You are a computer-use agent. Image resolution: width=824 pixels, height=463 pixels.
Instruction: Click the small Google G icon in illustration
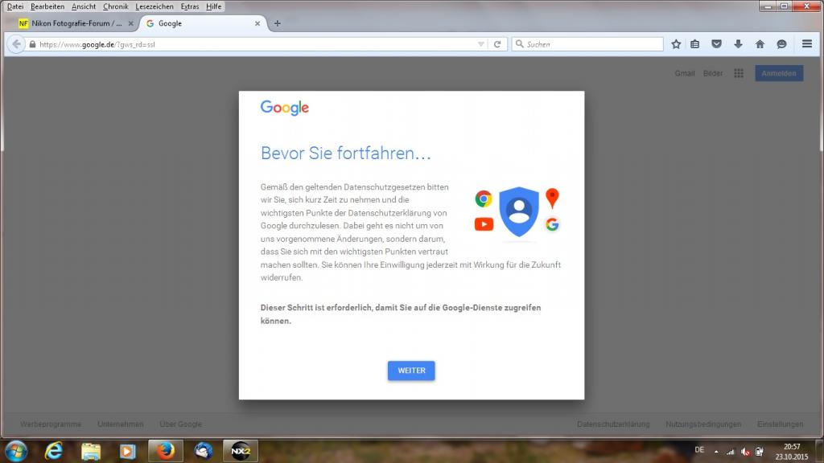(552, 225)
